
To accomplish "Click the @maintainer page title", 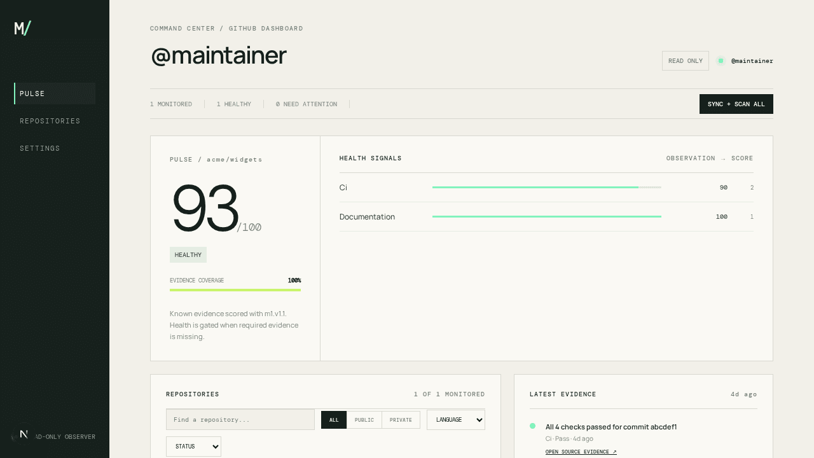I will 219,56.
